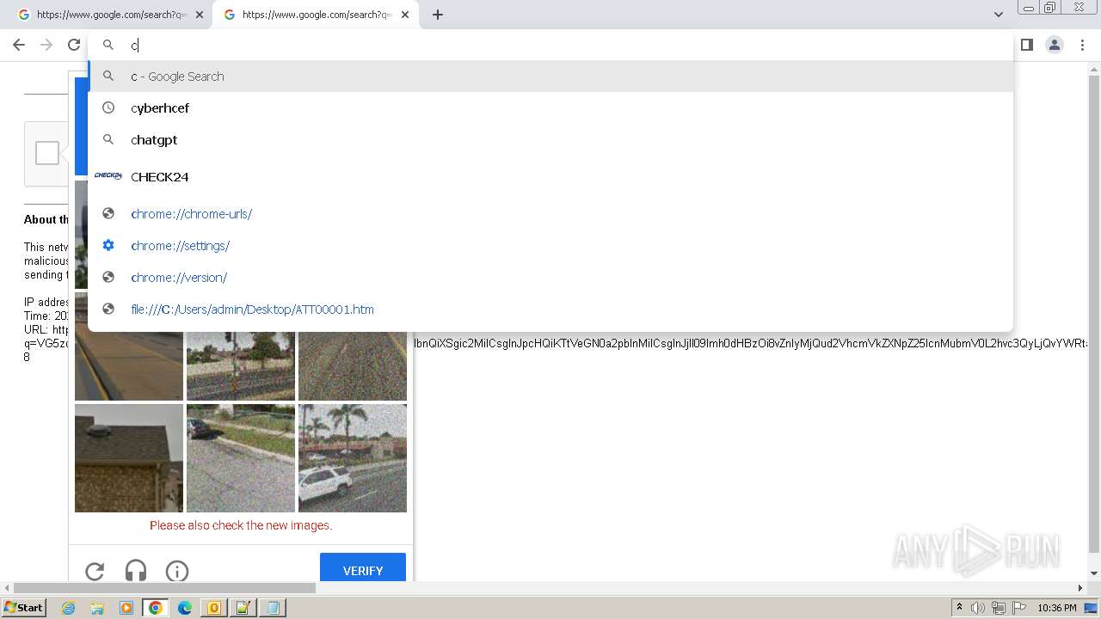Show hidden tray icons arrow
1101x619 pixels.
pos(959,608)
